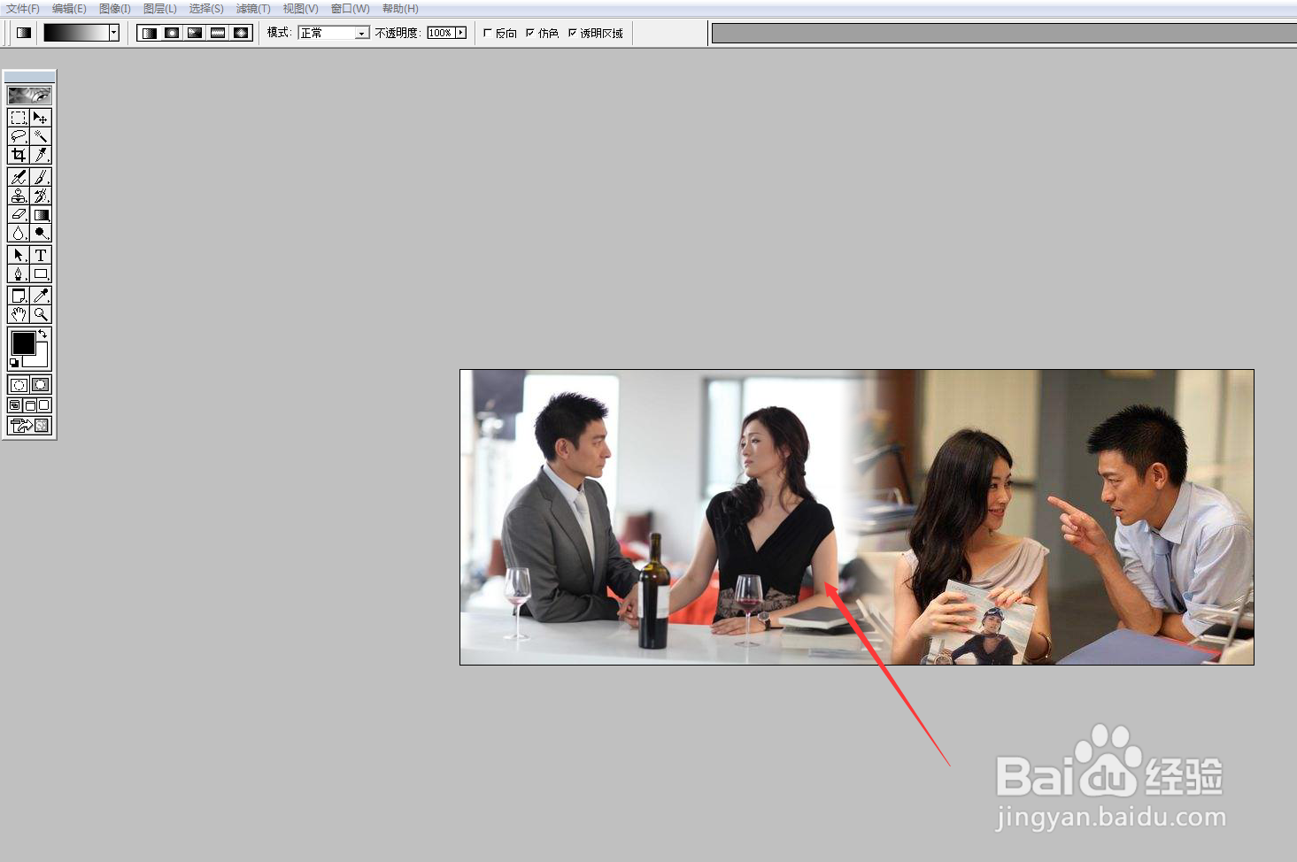The image size is (1297, 862).
Task: Open the 编辑(E) menu
Action: (69, 9)
